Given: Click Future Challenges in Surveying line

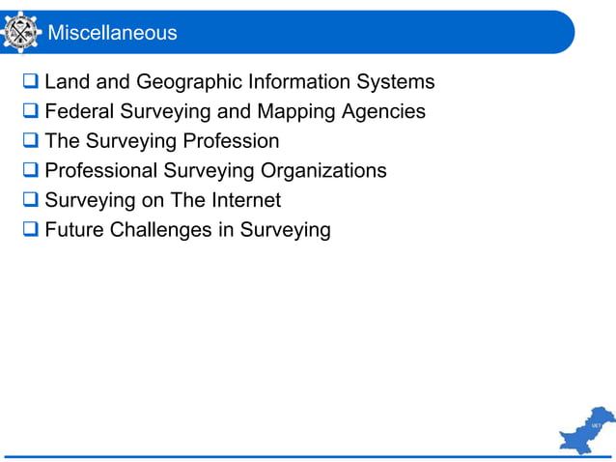Looking at the screenshot, I should click(187, 230).
